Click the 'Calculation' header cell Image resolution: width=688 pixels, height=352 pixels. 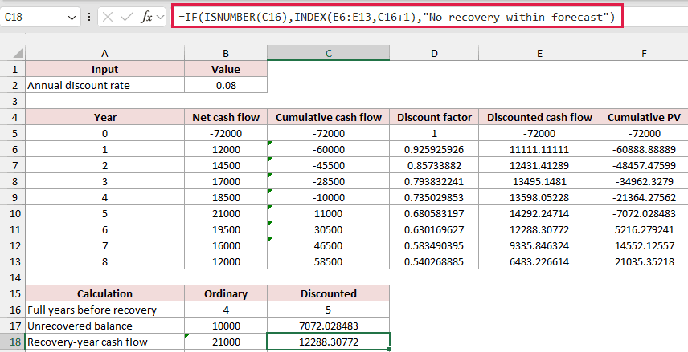pyautogui.click(x=104, y=293)
